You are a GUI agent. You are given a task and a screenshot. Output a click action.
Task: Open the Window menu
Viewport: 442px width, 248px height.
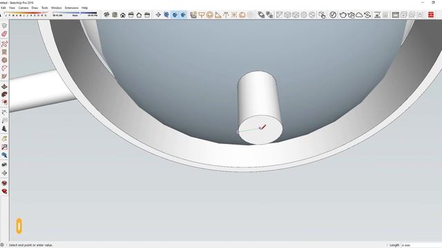tap(57, 8)
